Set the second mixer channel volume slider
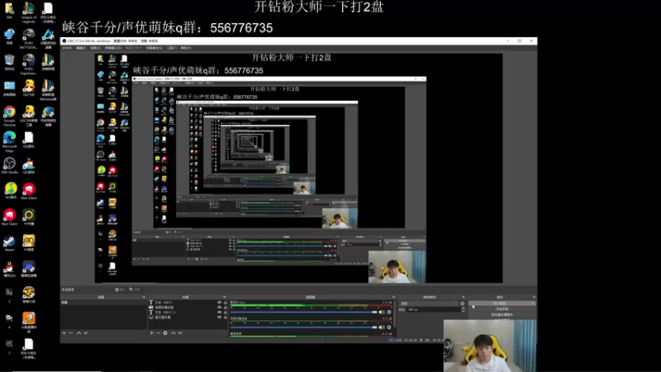661x372 pixels. [303, 327]
